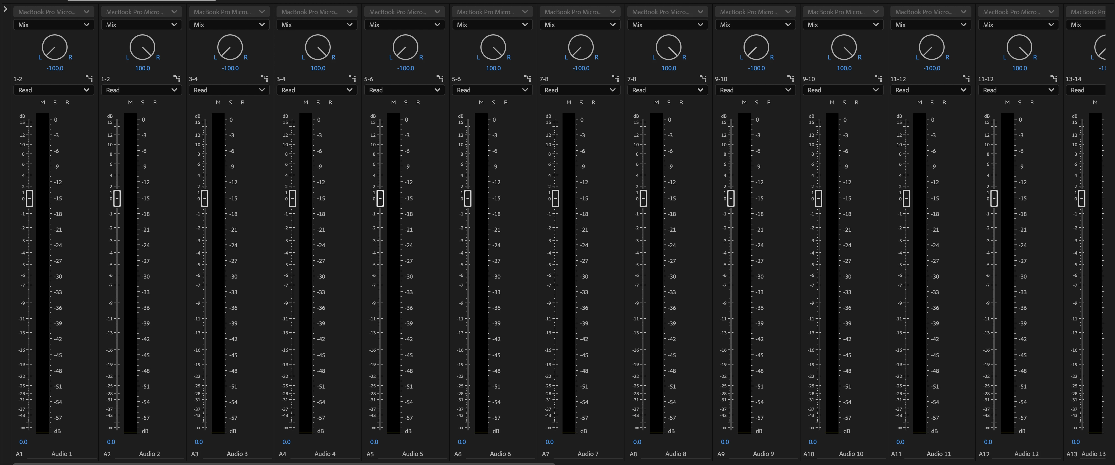Solo track Audio 3
The image size is (1115, 465).
tap(230, 102)
